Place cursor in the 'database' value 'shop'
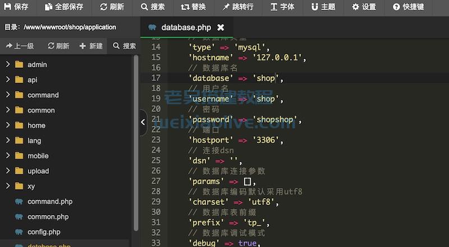449x247 pixels. click(265, 78)
